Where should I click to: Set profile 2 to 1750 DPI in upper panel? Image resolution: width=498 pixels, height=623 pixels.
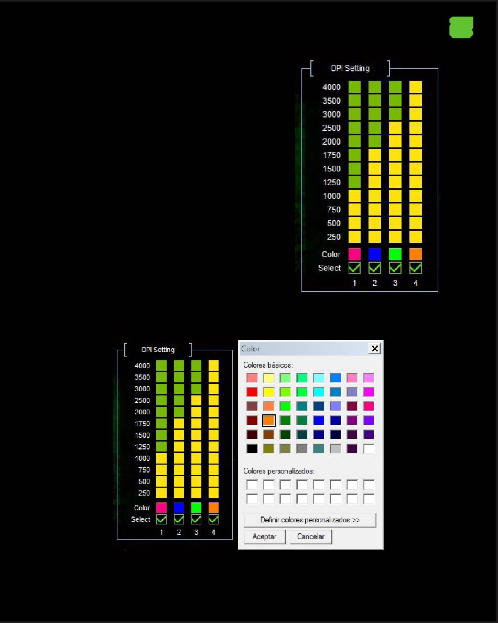[375, 155]
